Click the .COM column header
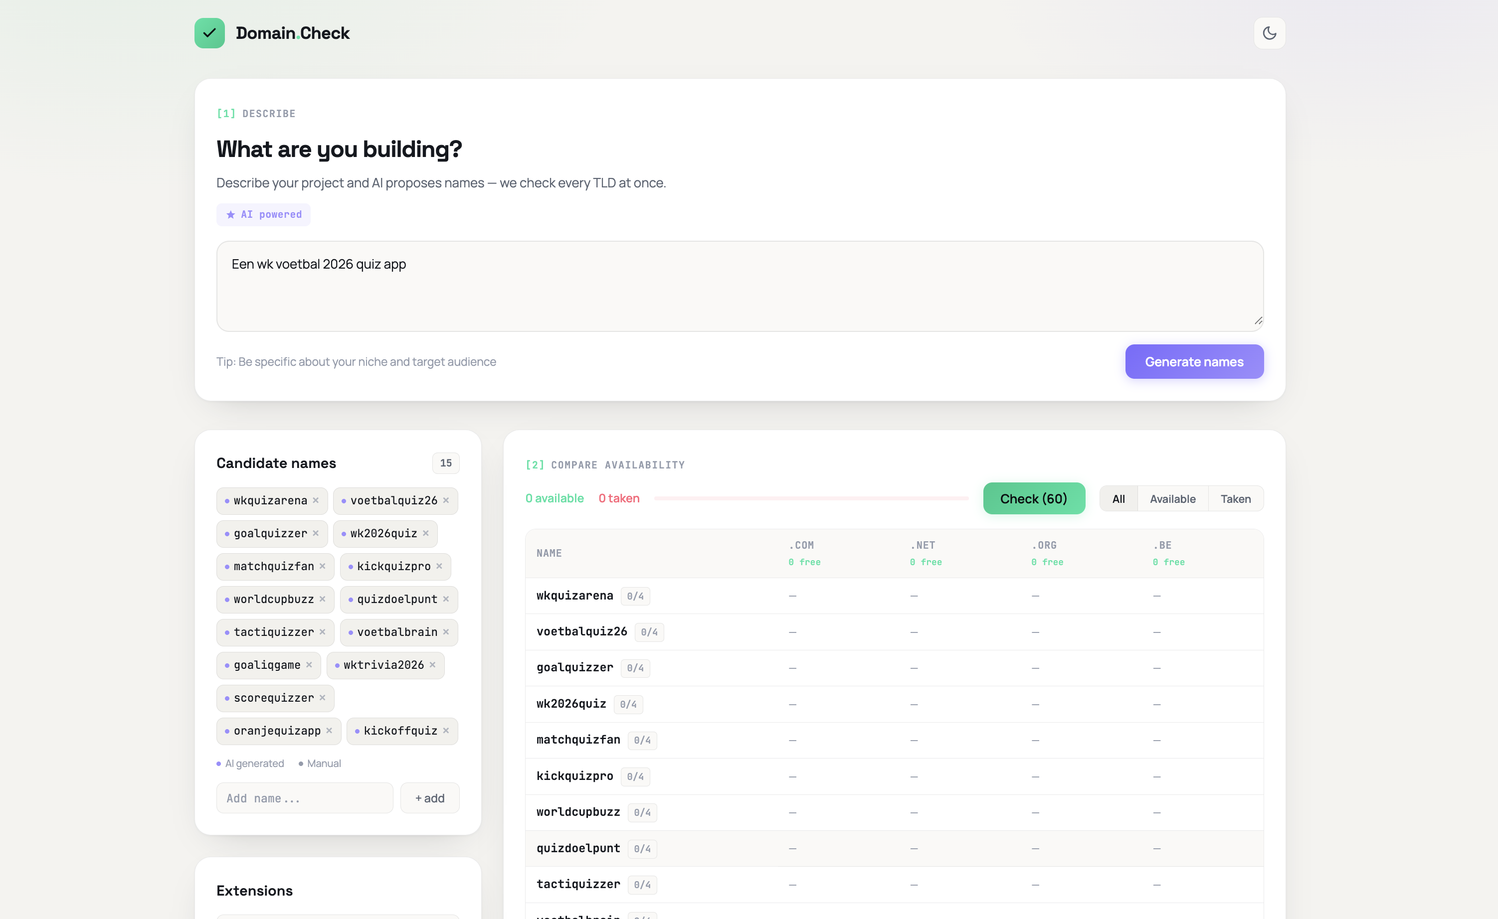The width and height of the screenshot is (1498, 919). click(x=801, y=545)
